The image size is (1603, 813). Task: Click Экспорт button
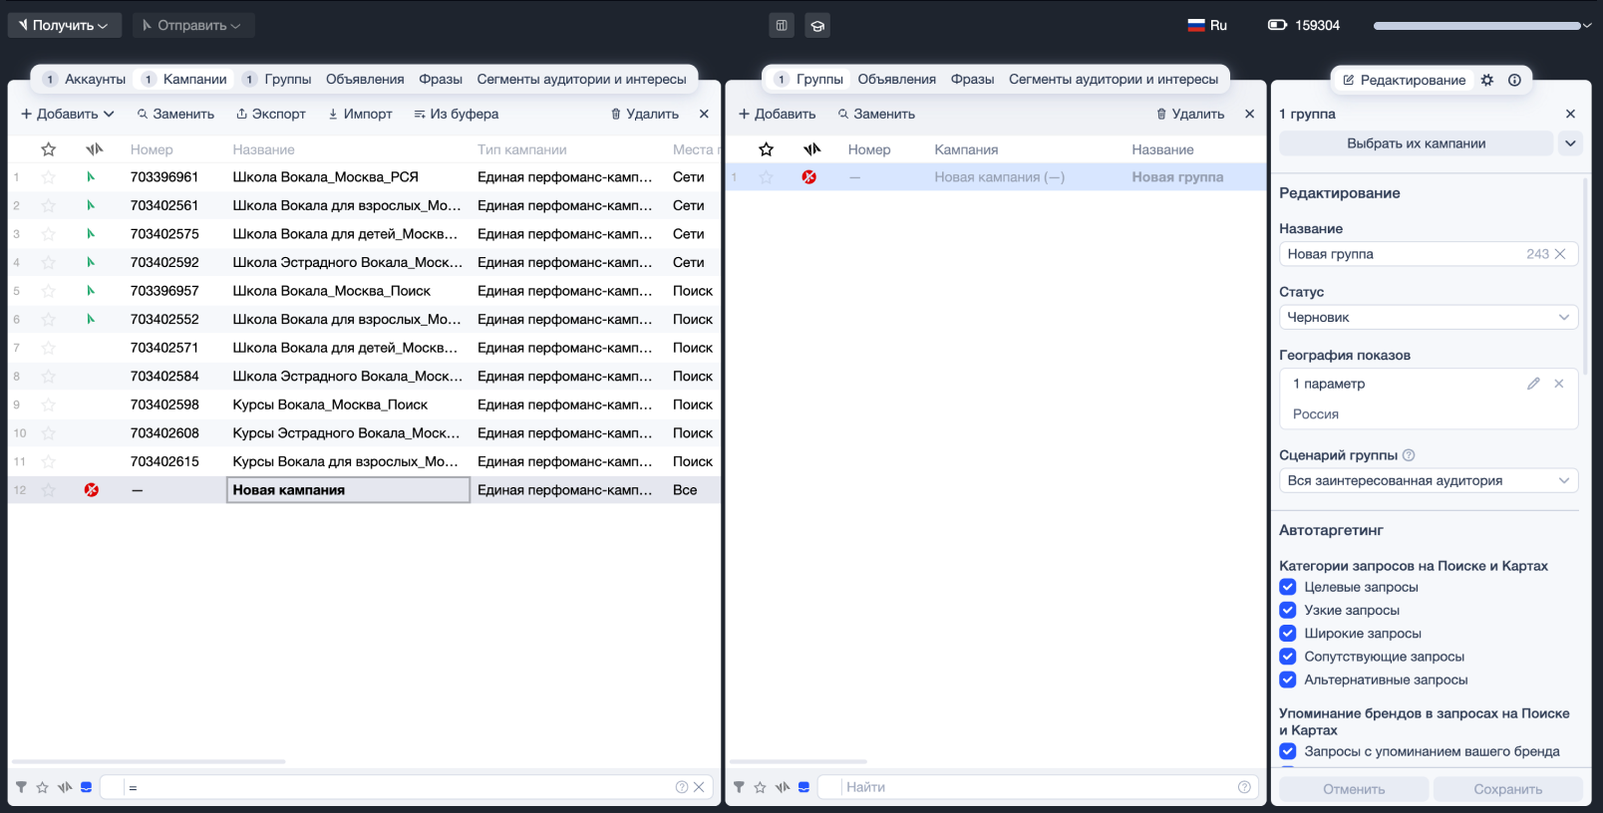click(270, 114)
